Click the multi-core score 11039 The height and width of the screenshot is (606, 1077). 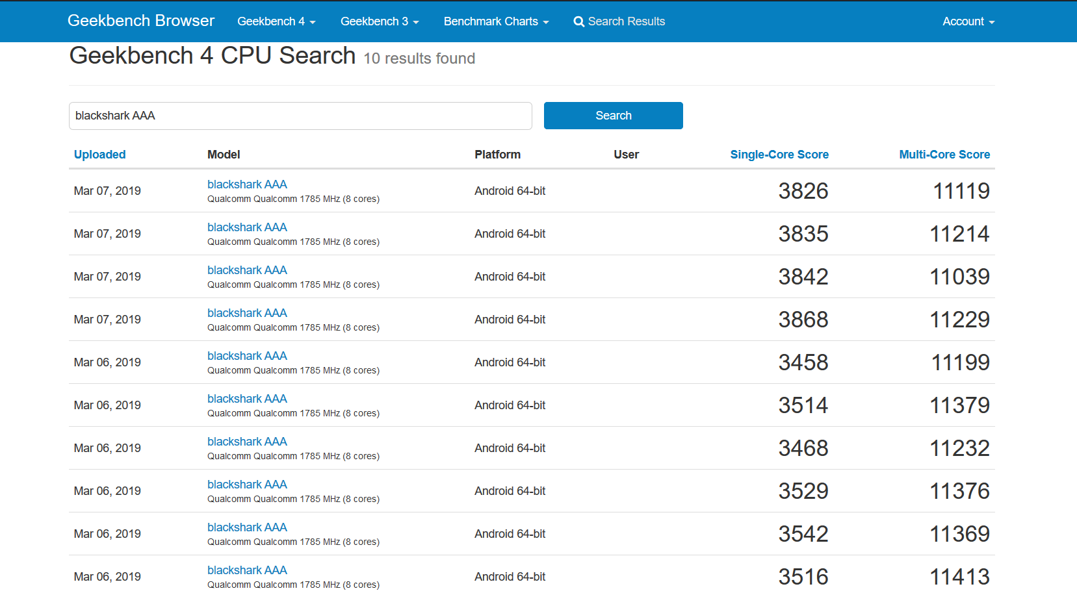coord(959,277)
